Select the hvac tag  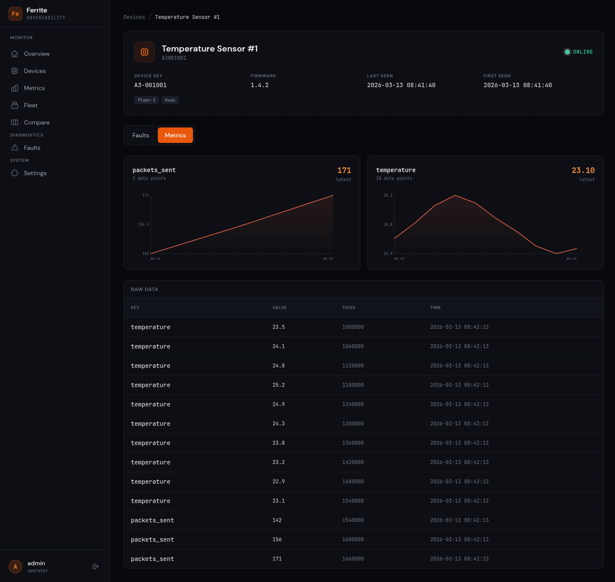click(x=170, y=100)
